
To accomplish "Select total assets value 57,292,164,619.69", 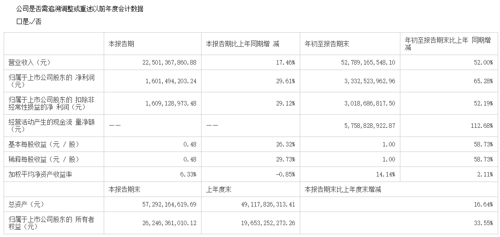I will point(169,204).
